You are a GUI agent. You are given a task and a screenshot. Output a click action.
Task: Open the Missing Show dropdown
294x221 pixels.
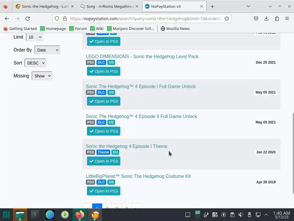click(x=42, y=76)
